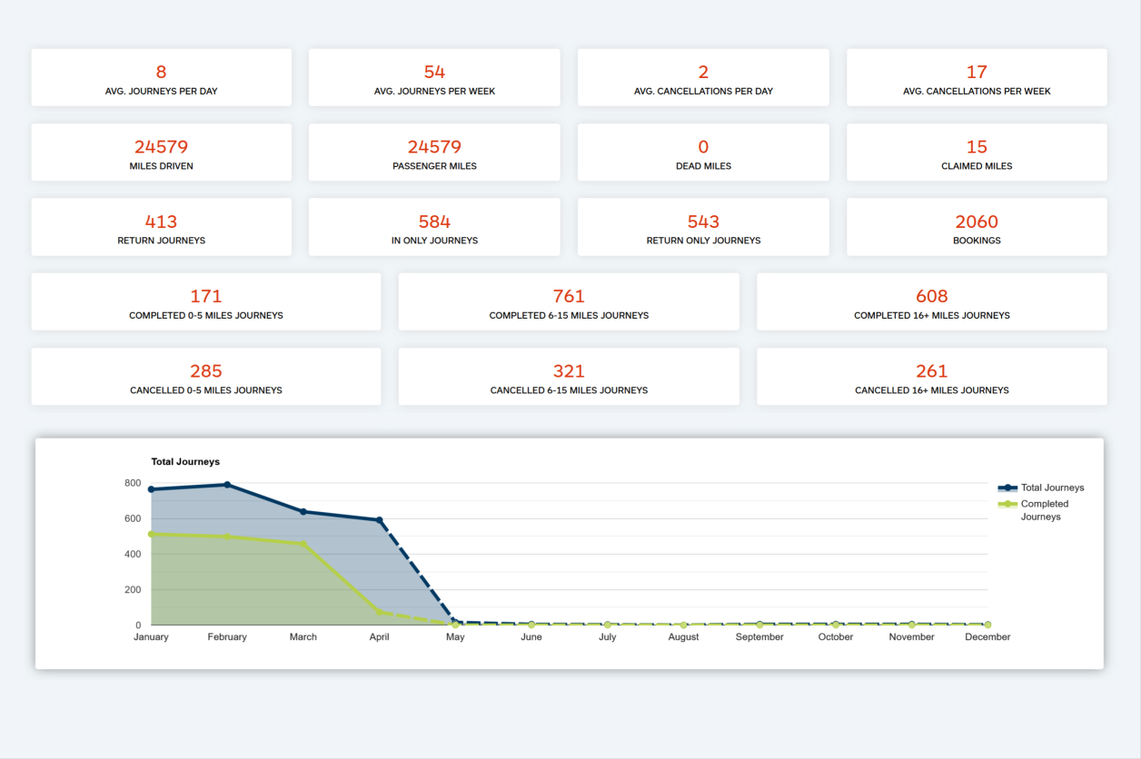Open the Avg. Cancellations Per Week card
Screen dimensions: 1141x759
(977, 77)
